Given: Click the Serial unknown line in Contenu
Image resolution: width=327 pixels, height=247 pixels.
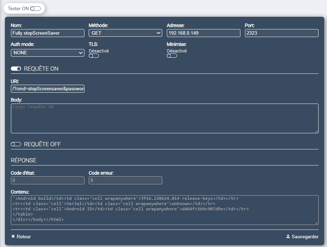Looking at the screenshot, I should 114,204.
